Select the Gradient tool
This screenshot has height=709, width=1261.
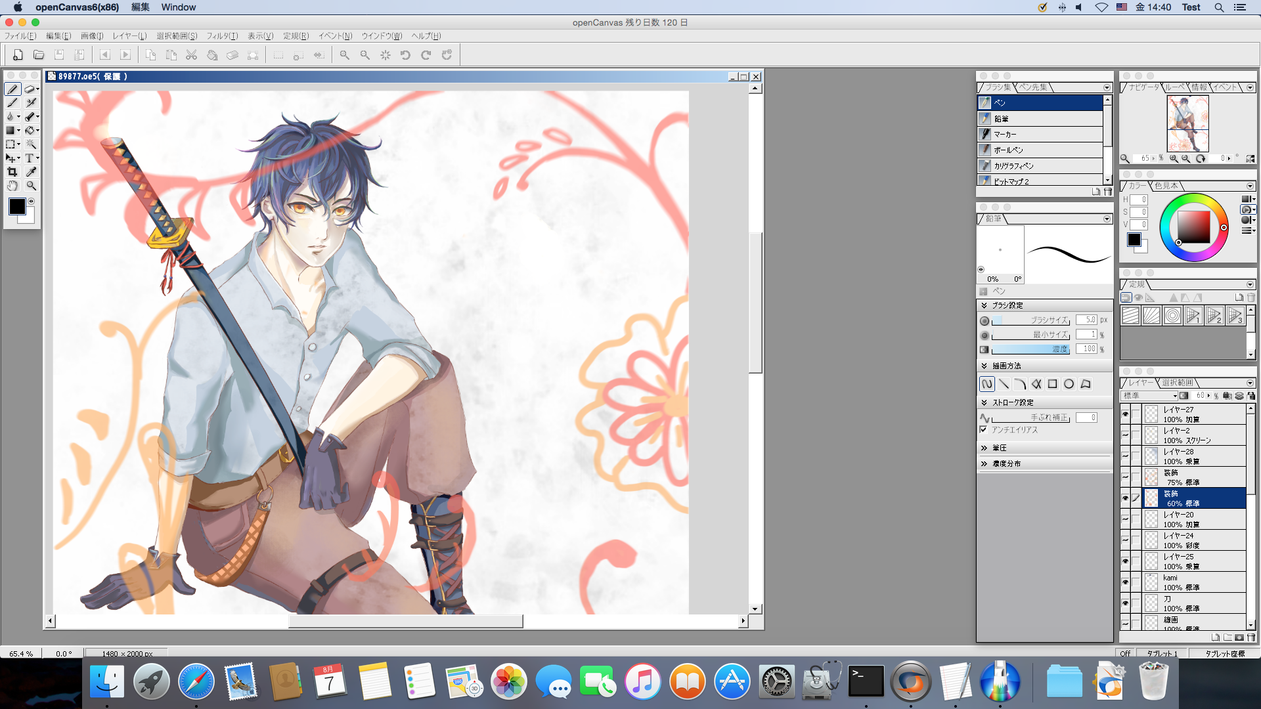pyautogui.click(x=11, y=131)
